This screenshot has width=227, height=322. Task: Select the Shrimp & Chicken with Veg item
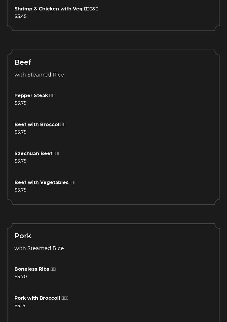49,9
